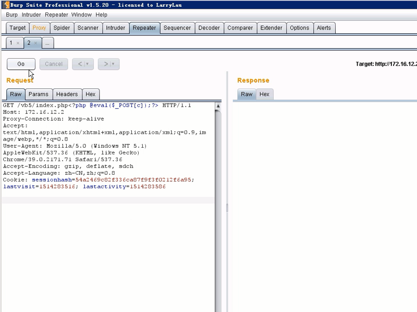Screen dimensions: 417x312
Task: Close Repeater tab 1
Action: (x=18, y=43)
